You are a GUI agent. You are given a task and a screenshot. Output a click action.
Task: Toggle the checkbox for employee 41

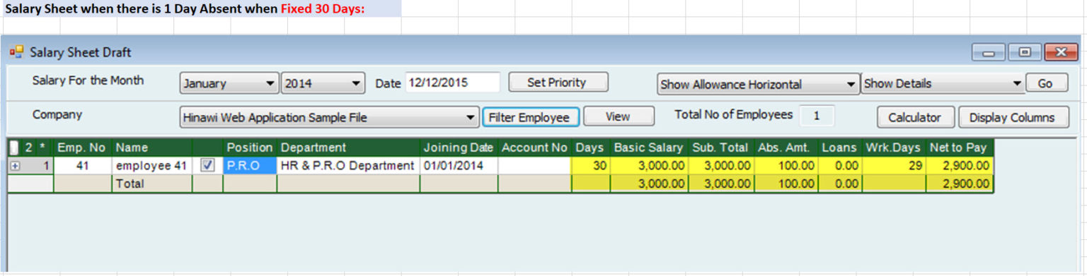tap(208, 165)
